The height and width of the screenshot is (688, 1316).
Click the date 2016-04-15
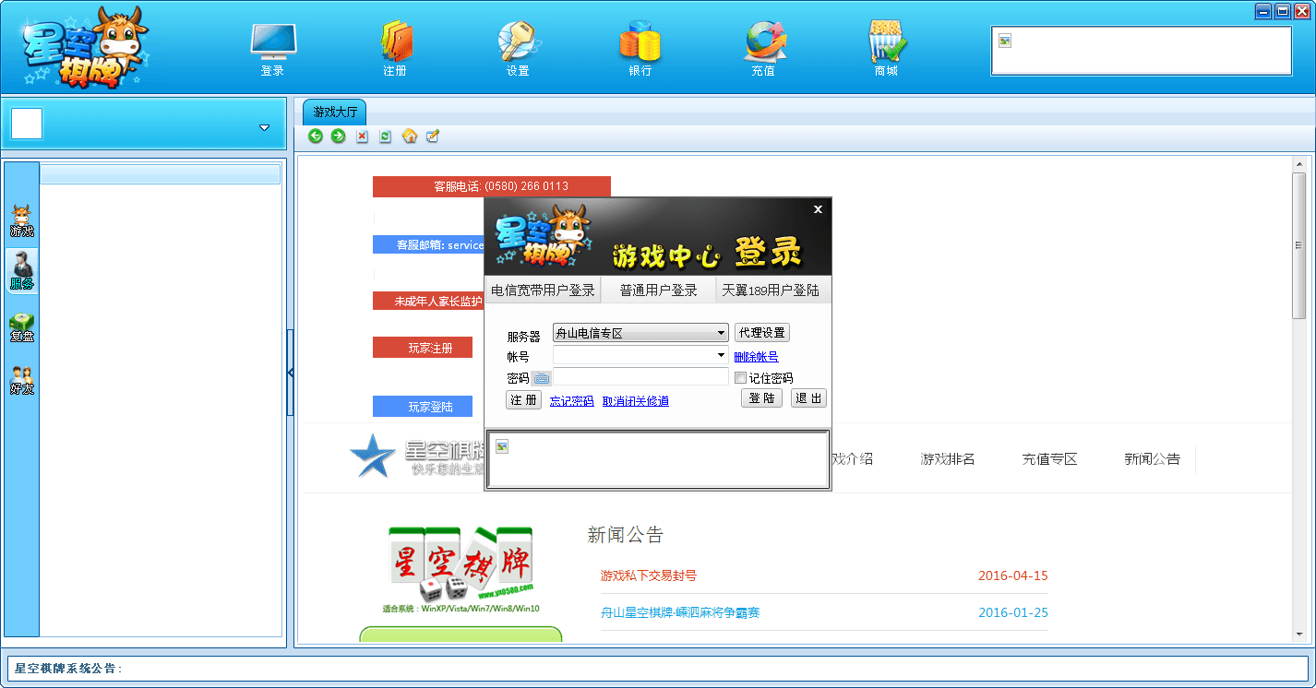click(x=1013, y=575)
